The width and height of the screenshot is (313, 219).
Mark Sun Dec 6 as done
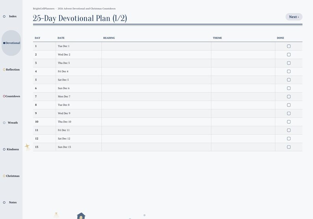click(x=289, y=88)
